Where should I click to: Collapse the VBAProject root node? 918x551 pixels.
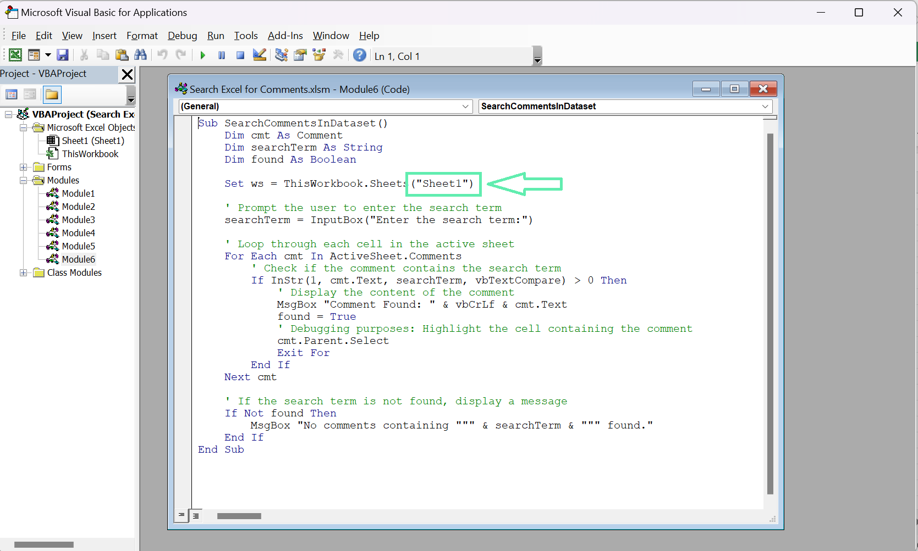click(x=9, y=114)
